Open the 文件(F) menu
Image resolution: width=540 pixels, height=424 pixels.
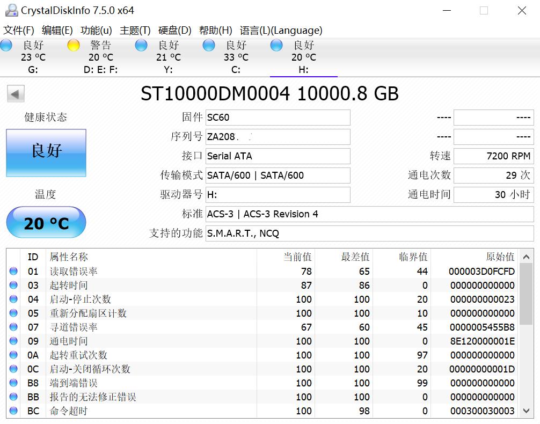[19, 30]
